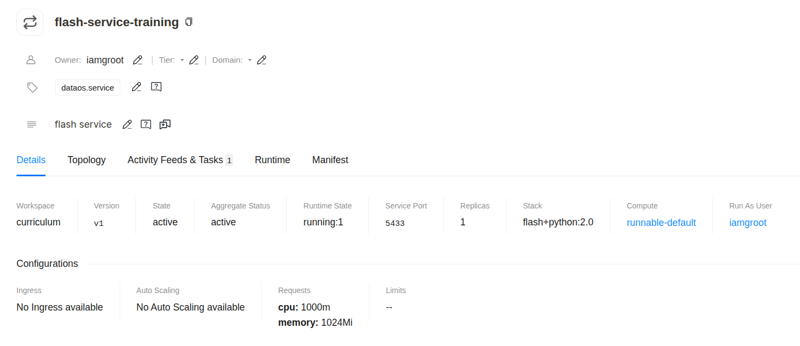Edit the Owner iamgroot field
Screen dimensions: 800x346
point(138,60)
